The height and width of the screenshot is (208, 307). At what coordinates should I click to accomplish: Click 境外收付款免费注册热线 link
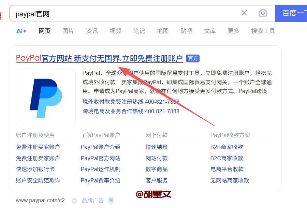131,102
